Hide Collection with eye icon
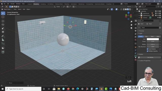The image size is (162, 91). click(158, 11)
